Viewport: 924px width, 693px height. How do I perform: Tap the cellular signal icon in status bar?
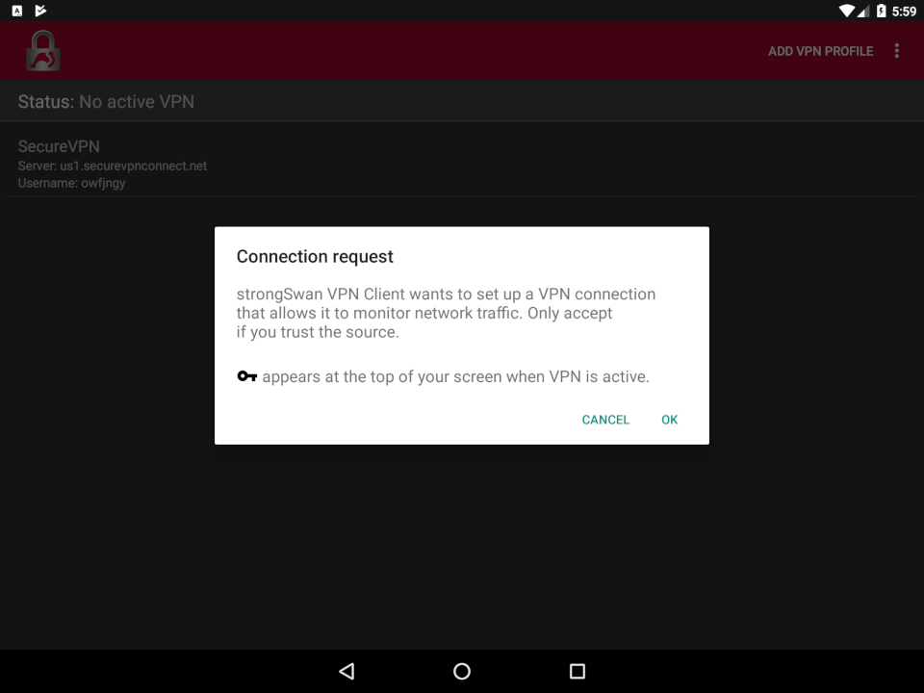click(x=863, y=11)
